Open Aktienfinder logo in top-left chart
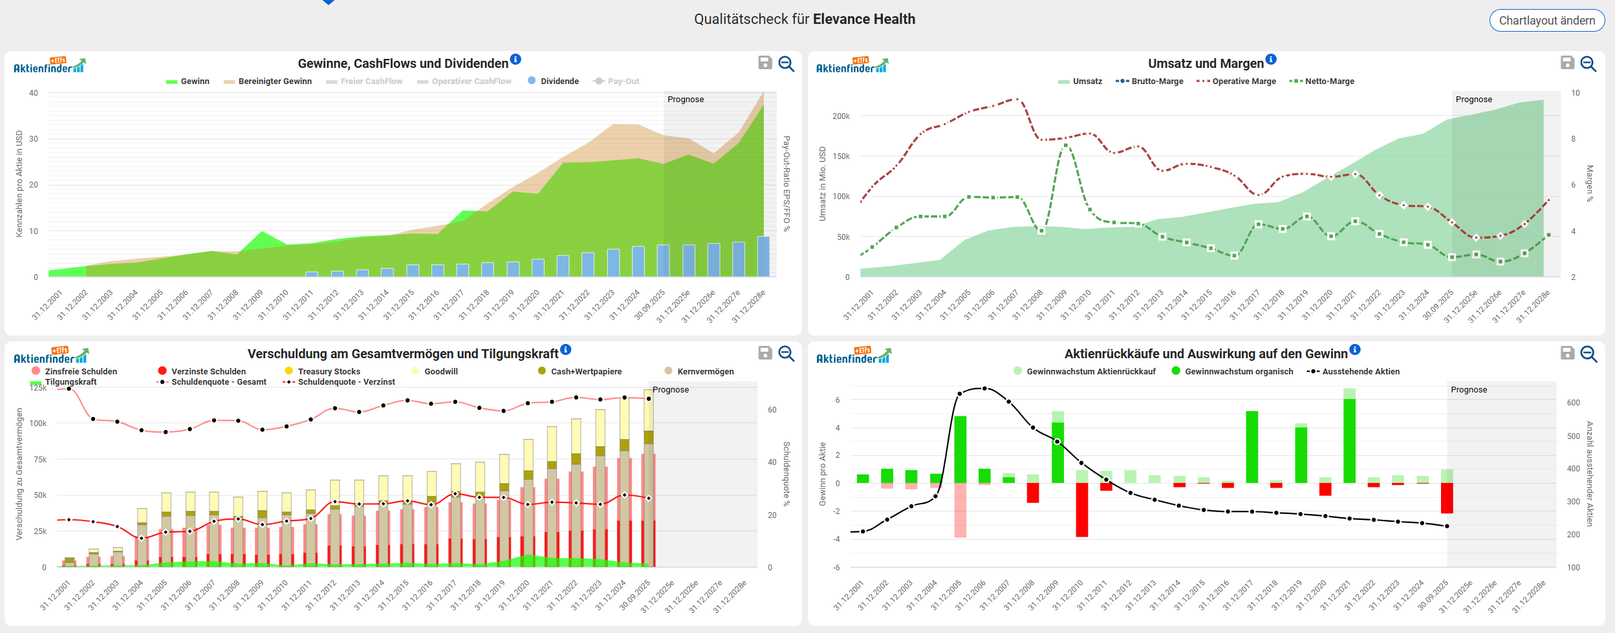This screenshot has width=1615, height=633. pyautogui.click(x=50, y=66)
